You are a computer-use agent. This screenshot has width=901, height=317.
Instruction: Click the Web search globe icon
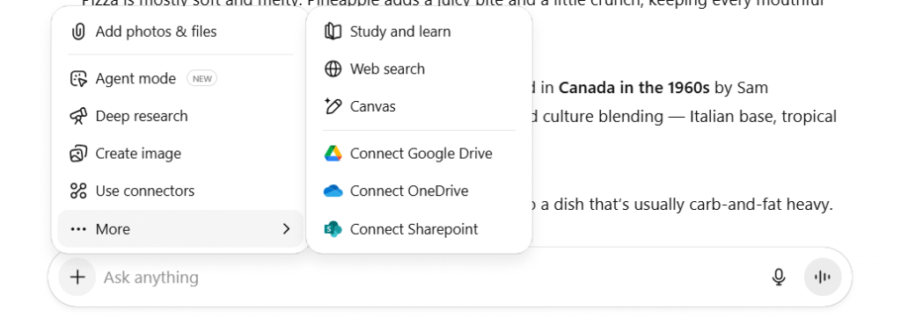[333, 68]
